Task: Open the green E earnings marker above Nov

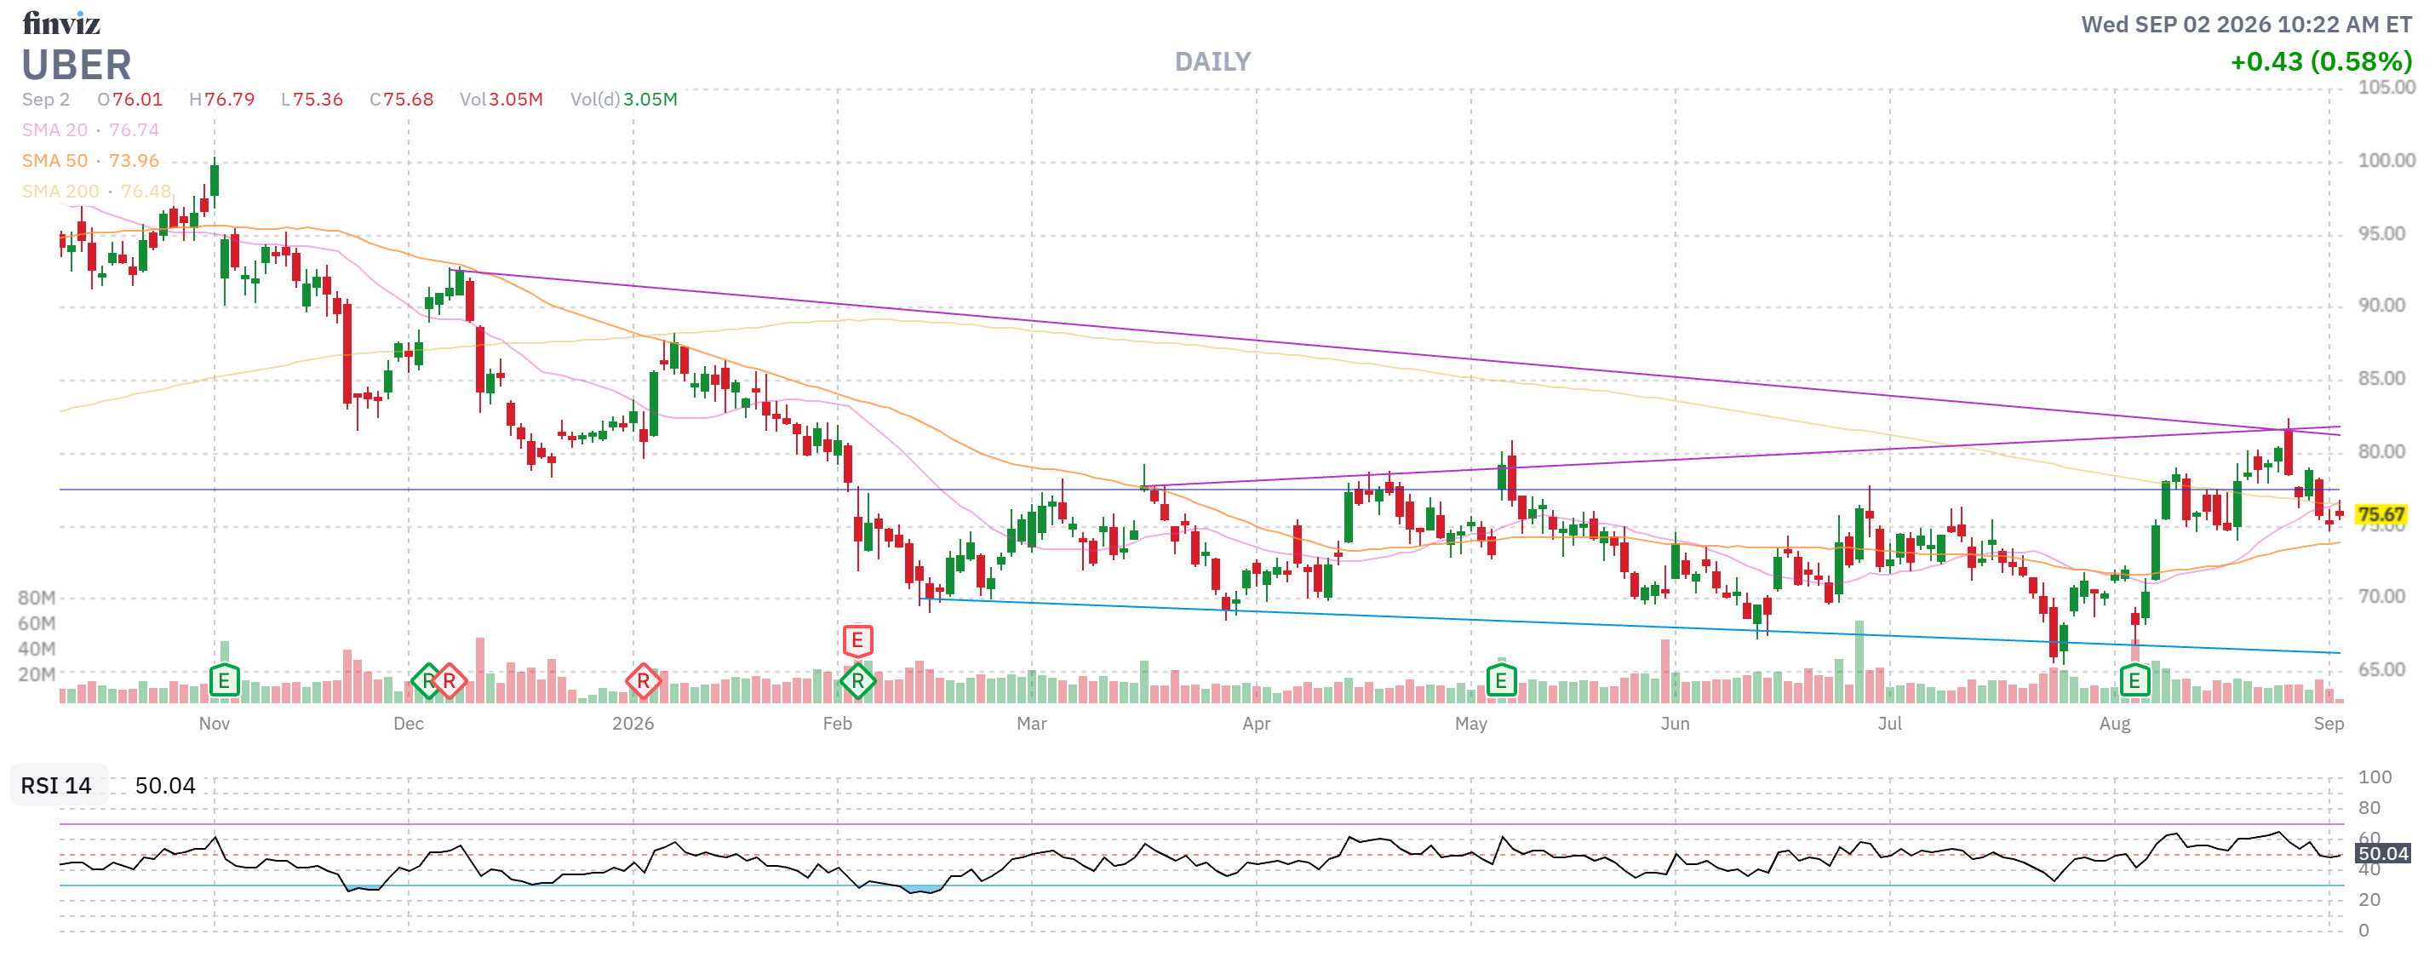Action: 224,680
